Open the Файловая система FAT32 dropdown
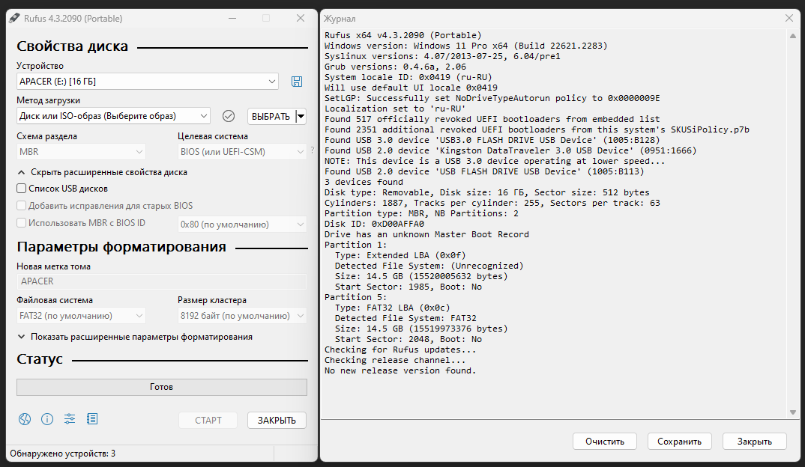 click(81, 316)
